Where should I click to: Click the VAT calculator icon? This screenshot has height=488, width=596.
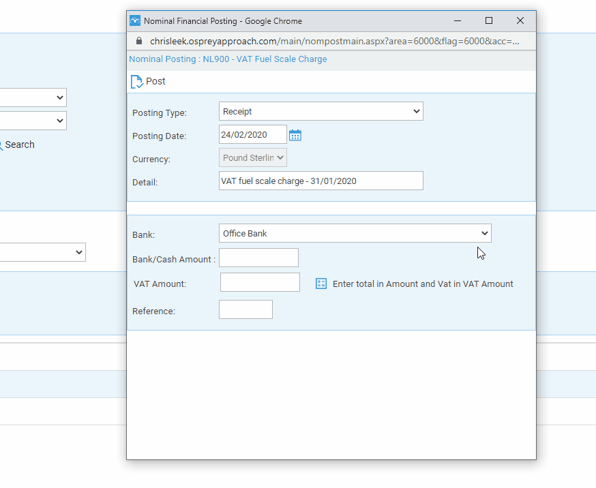point(321,284)
